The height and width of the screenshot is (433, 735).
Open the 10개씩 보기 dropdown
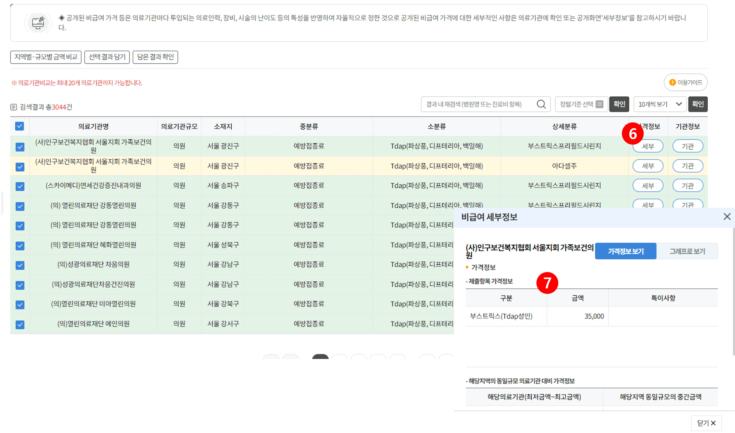659,104
